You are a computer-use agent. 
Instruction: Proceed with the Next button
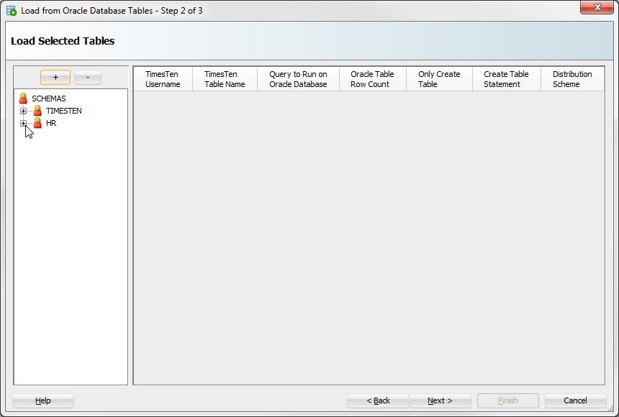coord(440,401)
